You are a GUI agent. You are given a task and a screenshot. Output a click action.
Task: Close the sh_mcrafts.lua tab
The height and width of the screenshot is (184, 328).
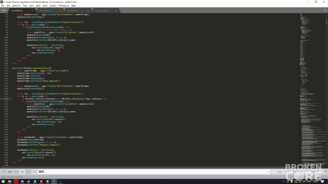[60, 11]
